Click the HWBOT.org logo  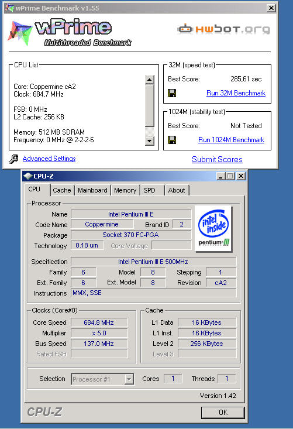[x=223, y=29]
